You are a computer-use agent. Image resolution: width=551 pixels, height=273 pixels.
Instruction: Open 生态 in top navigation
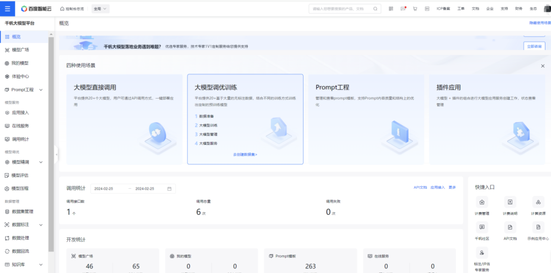tap(533, 9)
